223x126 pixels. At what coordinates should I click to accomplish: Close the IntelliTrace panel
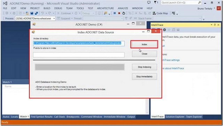(x=218, y=25)
